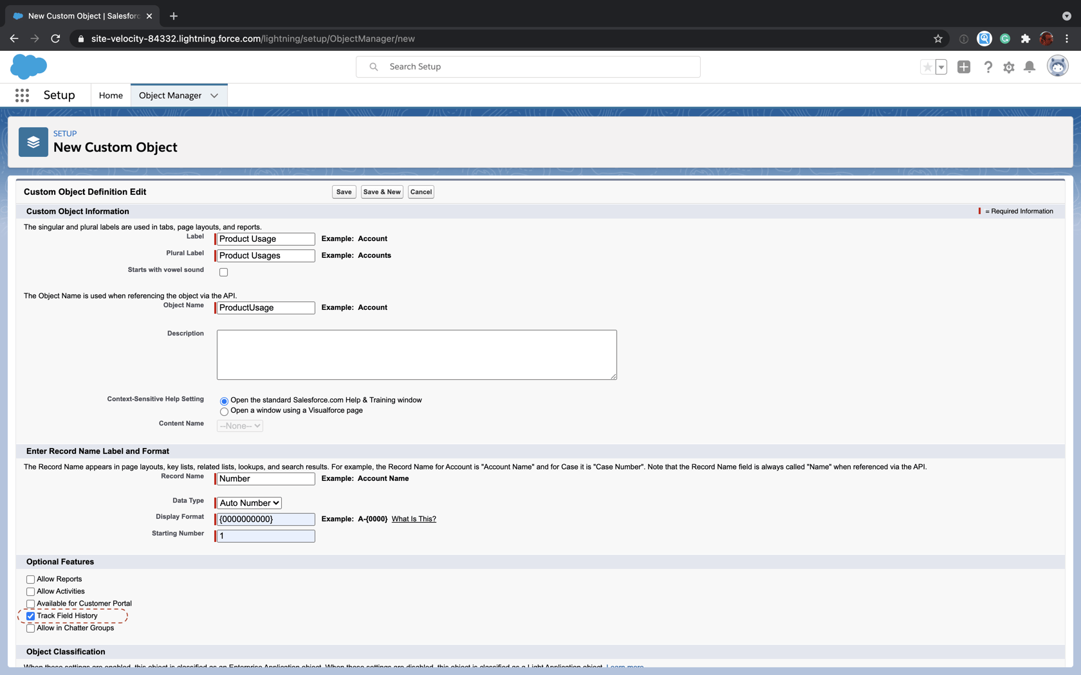Switch to the Object Manager tab
The width and height of the screenshot is (1081, 675).
point(170,95)
